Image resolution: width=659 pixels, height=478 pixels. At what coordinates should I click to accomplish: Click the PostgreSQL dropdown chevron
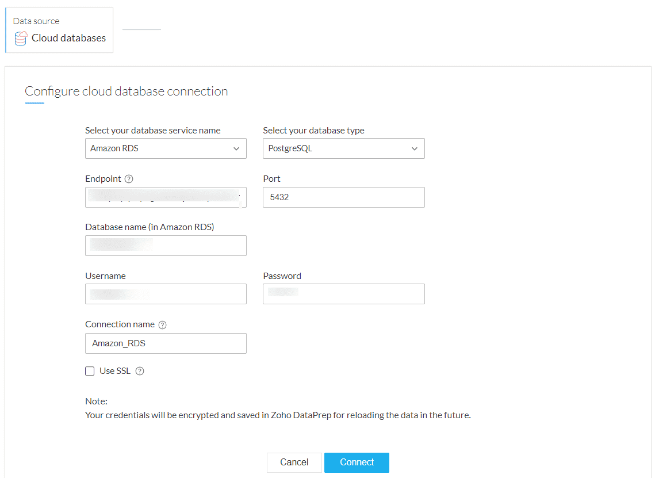click(x=415, y=148)
